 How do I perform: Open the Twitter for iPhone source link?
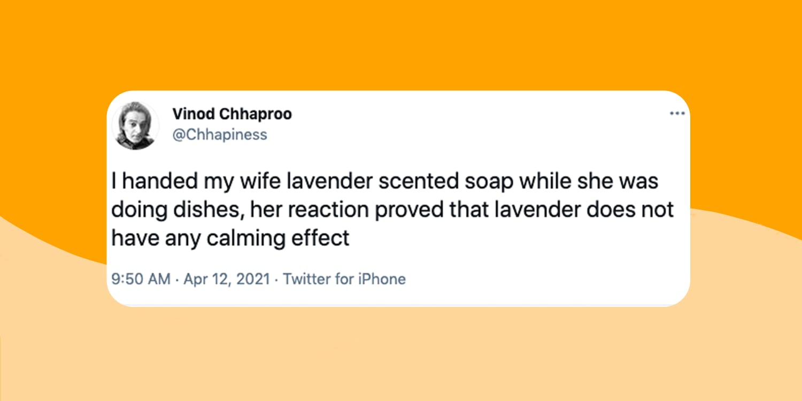coord(344,279)
